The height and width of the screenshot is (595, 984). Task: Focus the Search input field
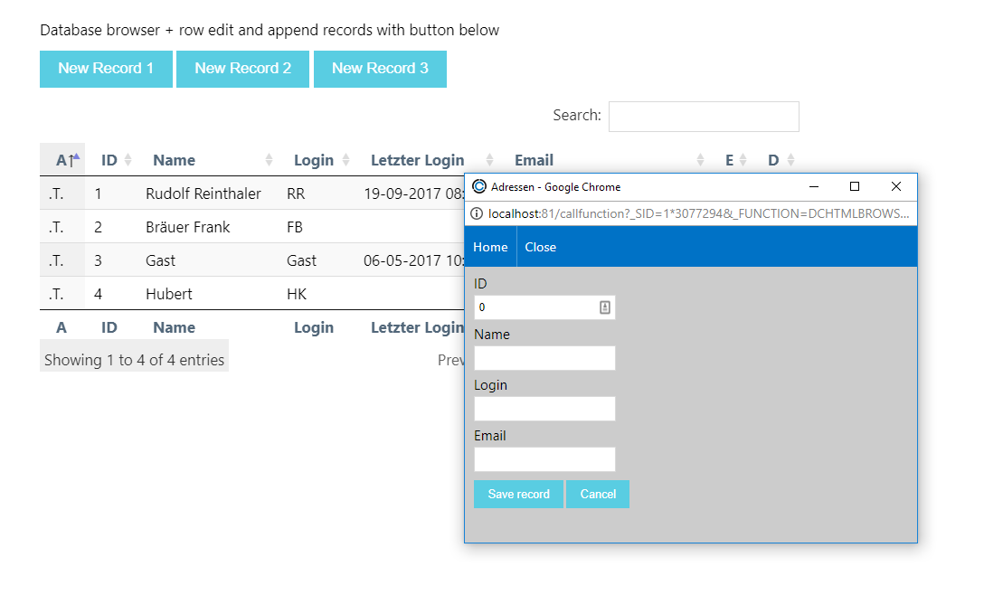click(x=704, y=117)
